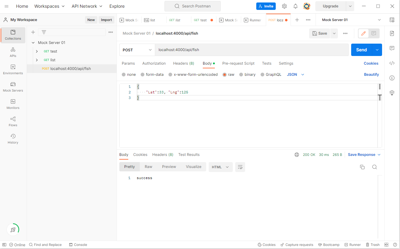Expand the GET list folder

[x=37, y=60]
